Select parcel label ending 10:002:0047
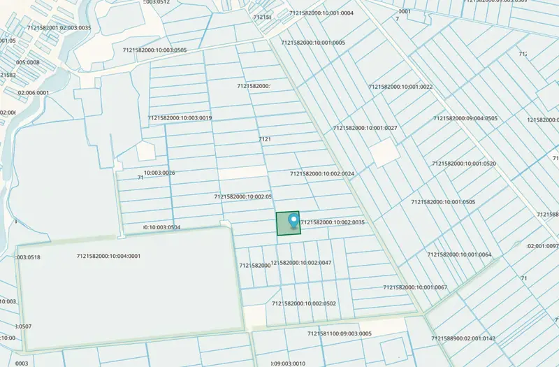This screenshot has height=367, width=559. pos(301,263)
